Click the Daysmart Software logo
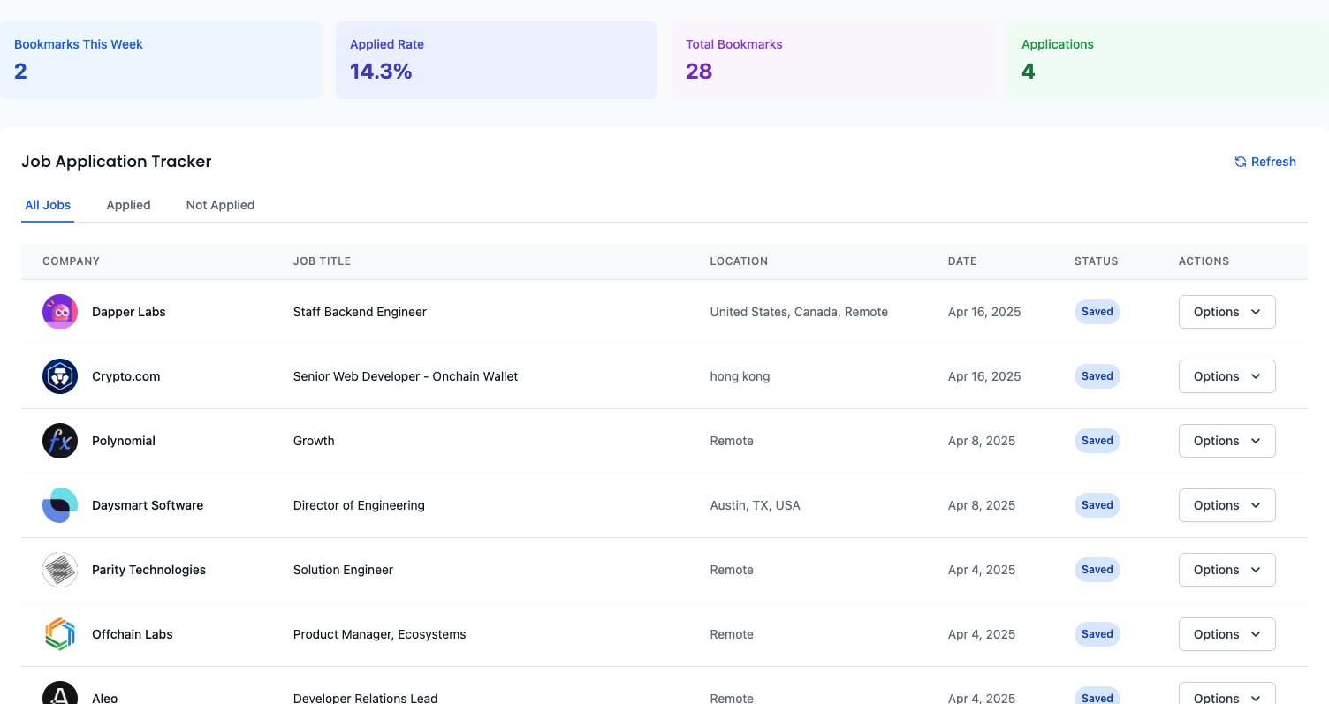 [x=59, y=505]
